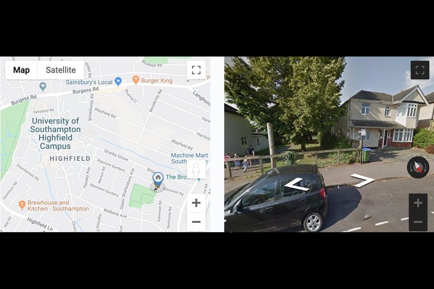Zoom out on street view
Screen dimensions: 434x289
[x=418, y=222]
